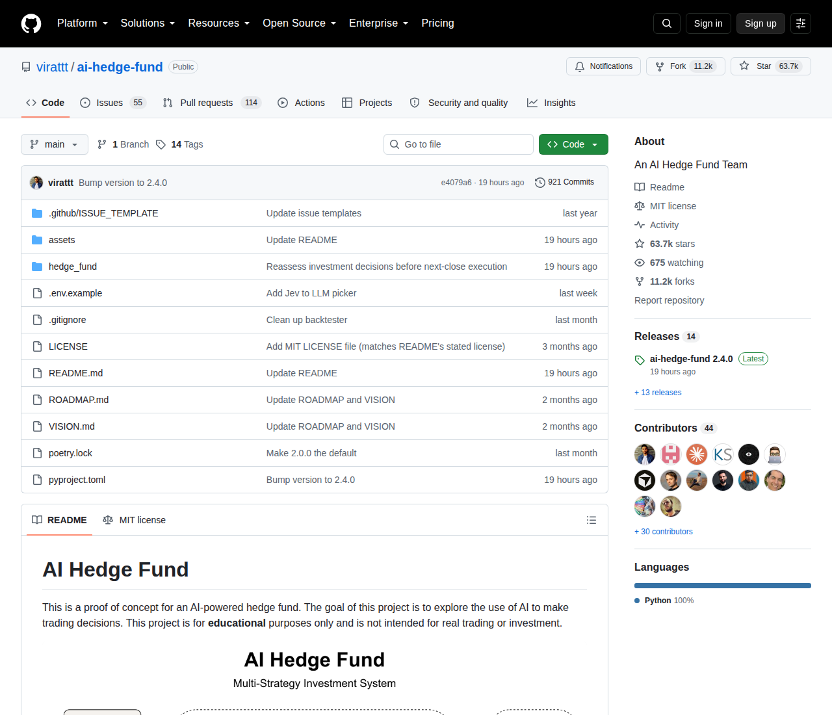Click the Sign in button
The image size is (832, 715).
tap(708, 23)
